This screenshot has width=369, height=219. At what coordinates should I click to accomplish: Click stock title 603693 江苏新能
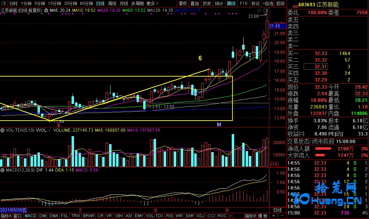[x=318, y=5]
